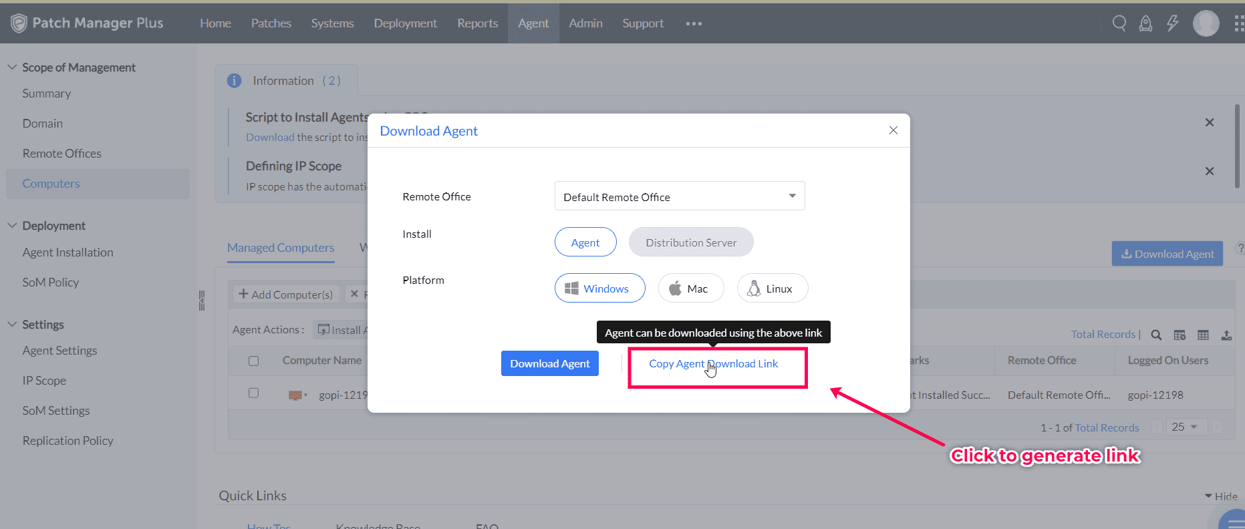Hide the Quick Links section
This screenshot has width=1245, height=529.
click(1221, 496)
